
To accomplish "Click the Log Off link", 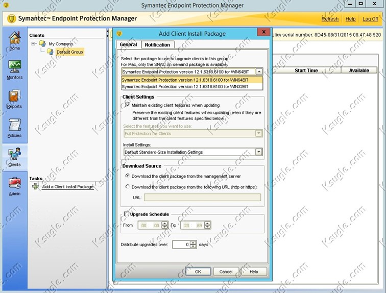I will point(370,19).
